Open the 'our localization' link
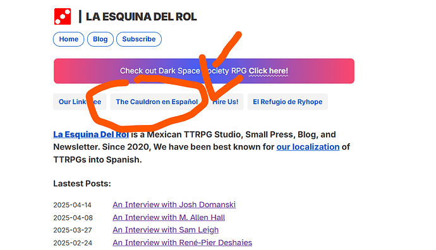Viewport: 436px width, 250px height. pos(308,147)
